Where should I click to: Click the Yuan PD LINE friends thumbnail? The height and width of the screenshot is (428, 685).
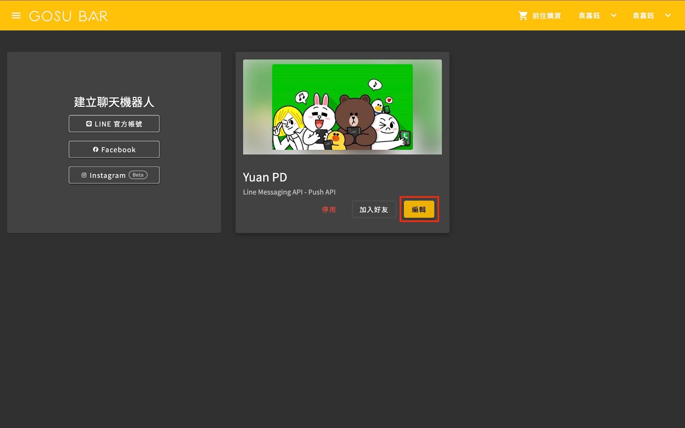tap(342, 107)
